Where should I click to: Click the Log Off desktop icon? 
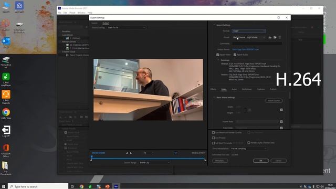click(6, 131)
